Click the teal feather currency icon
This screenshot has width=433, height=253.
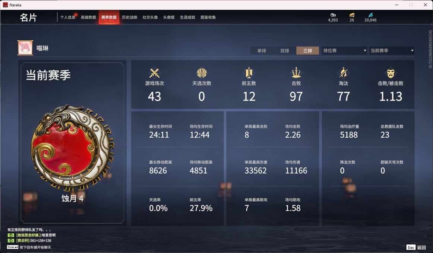[370, 15]
